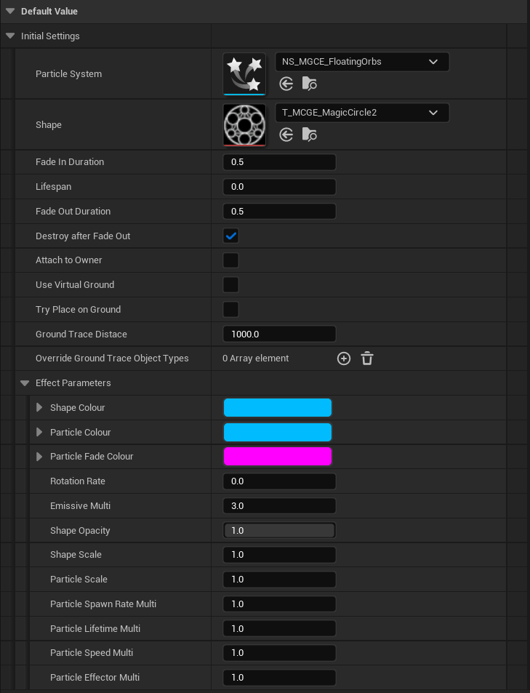
Task: Click use-selected arrow icon for Shape
Action: coord(286,135)
